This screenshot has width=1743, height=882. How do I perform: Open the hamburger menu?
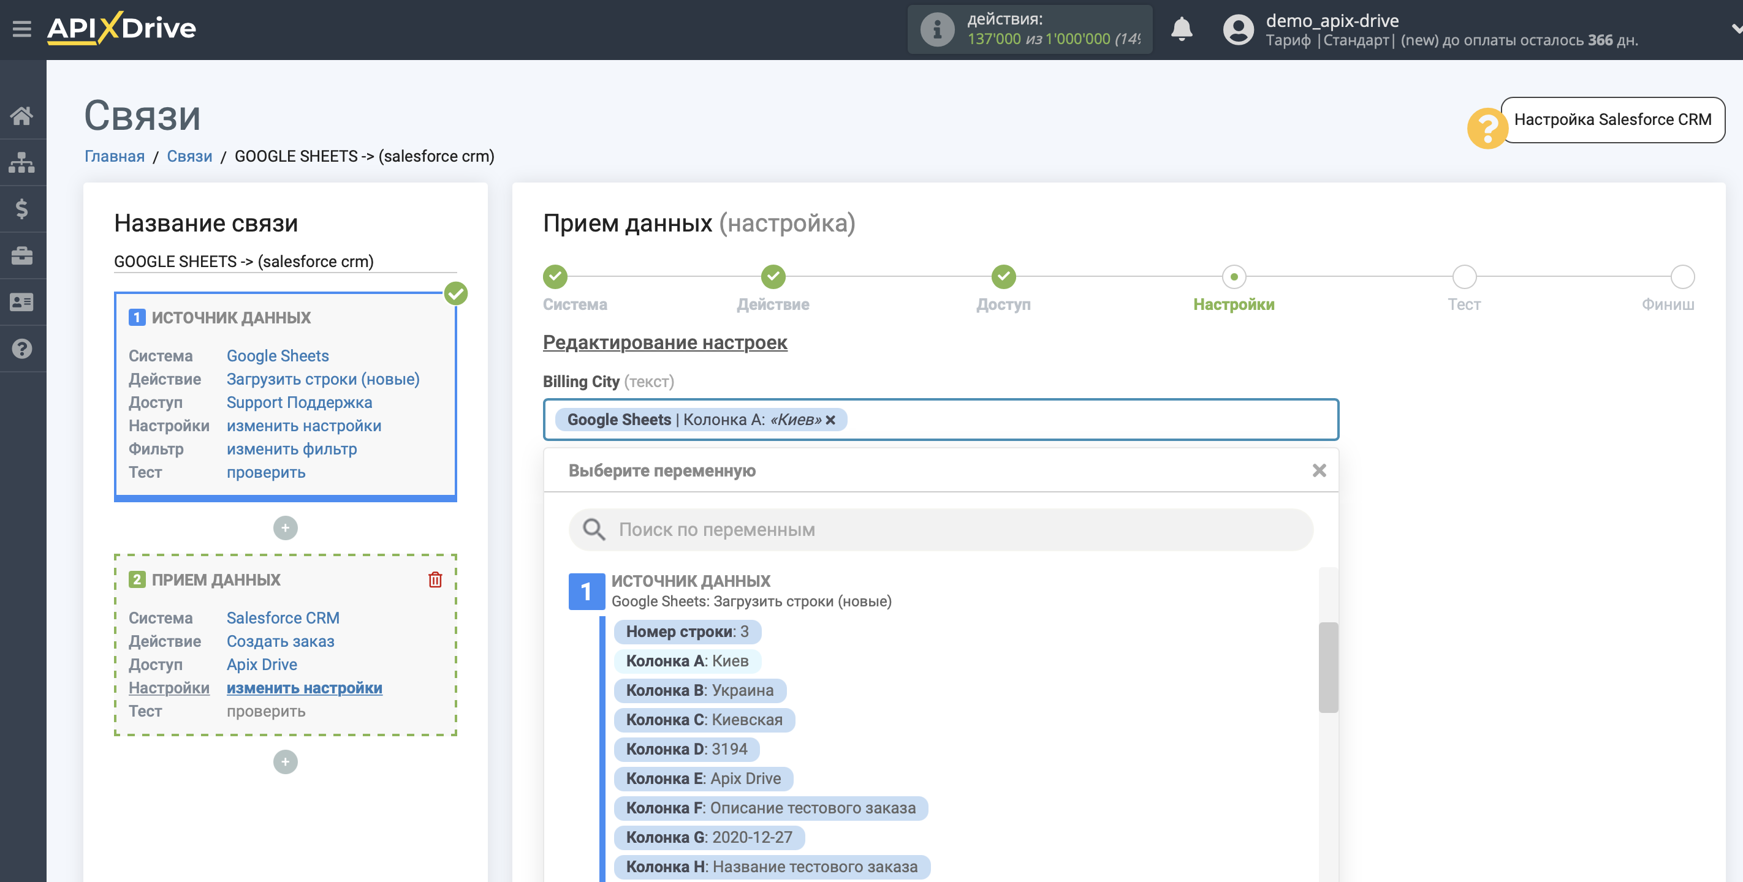(21, 28)
